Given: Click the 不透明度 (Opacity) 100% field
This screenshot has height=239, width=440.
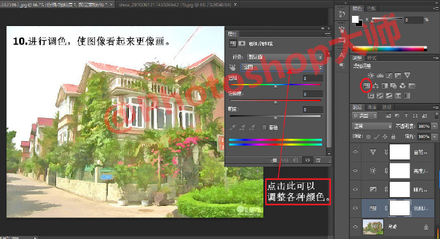Looking at the screenshot, I should click(424, 126).
